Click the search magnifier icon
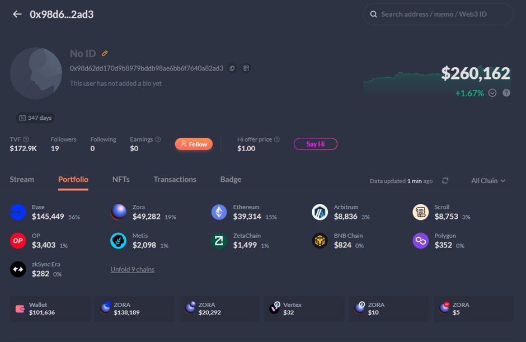This screenshot has height=342, width=526. tap(373, 14)
